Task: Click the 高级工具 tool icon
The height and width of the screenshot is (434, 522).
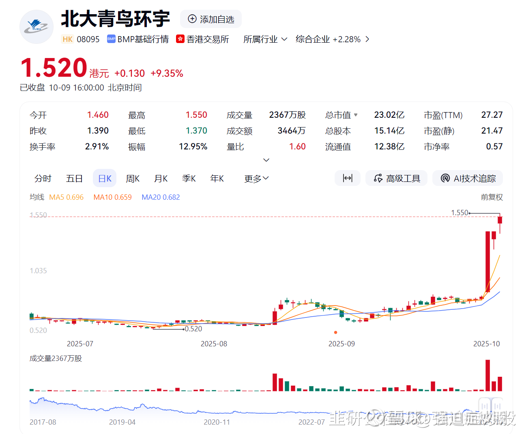Action: [378, 178]
